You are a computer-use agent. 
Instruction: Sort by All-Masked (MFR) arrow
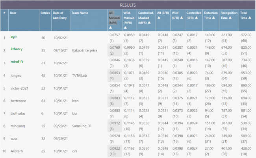click(x=110, y=28)
